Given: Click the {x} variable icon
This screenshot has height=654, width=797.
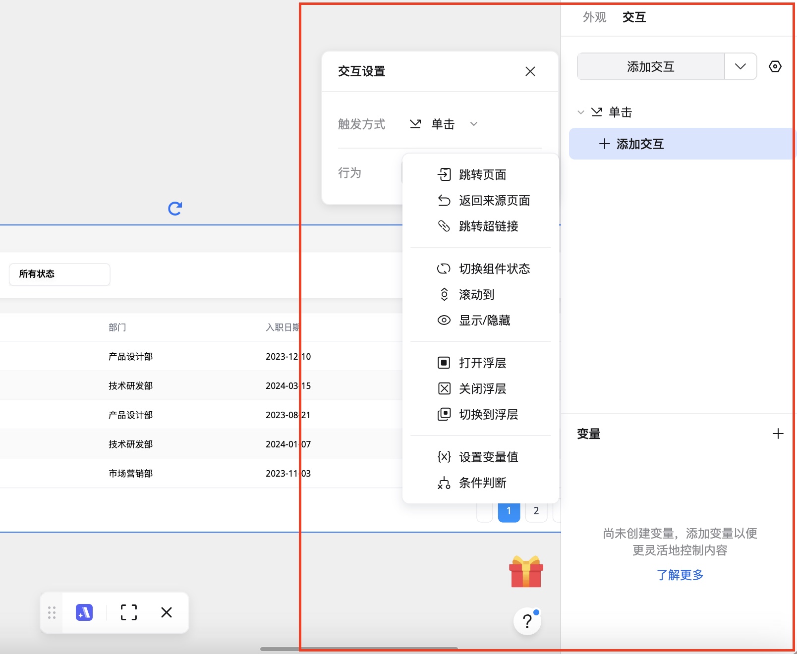Looking at the screenshot, I should [444, 457].
